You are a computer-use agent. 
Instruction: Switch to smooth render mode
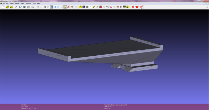point(58,7)
